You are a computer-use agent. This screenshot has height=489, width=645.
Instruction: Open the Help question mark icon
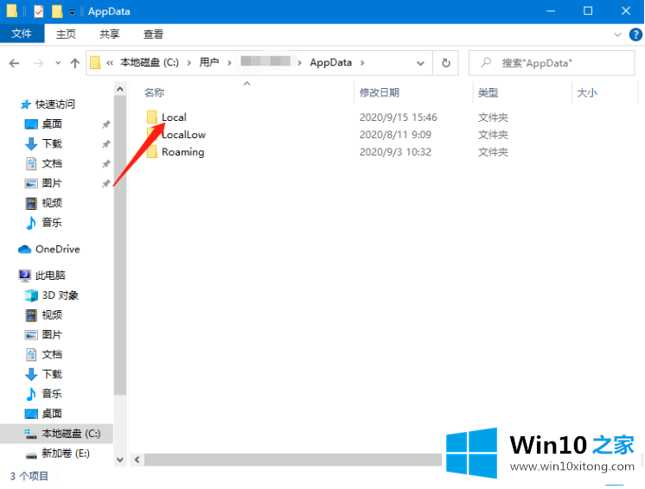click(x=635, y=34)
